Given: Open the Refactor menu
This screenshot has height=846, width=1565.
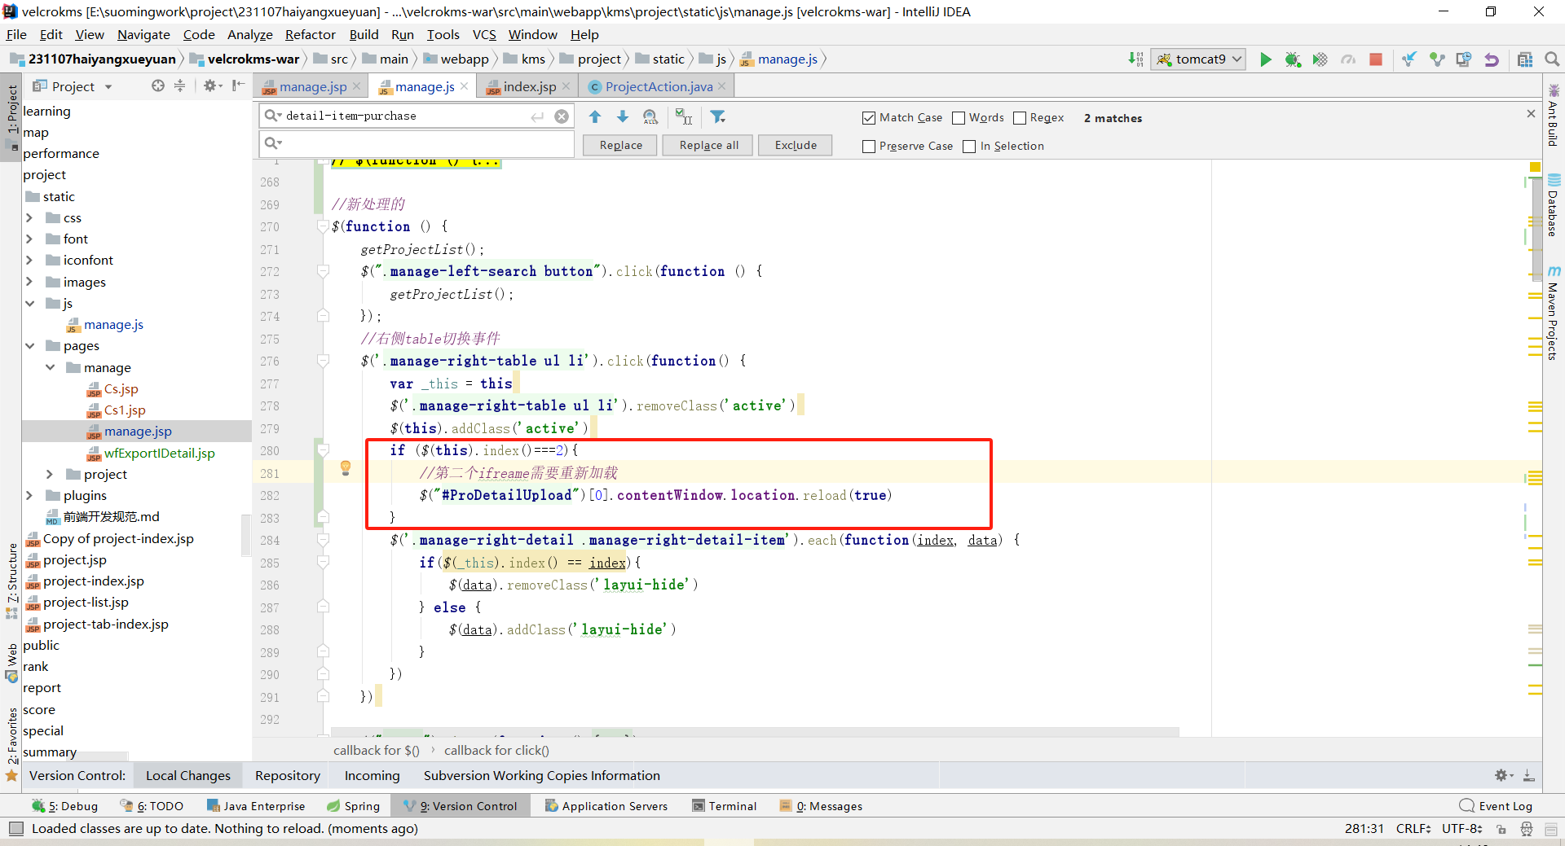Looking at the screenshot, I should pyautogui.click(x=310, y=34).
